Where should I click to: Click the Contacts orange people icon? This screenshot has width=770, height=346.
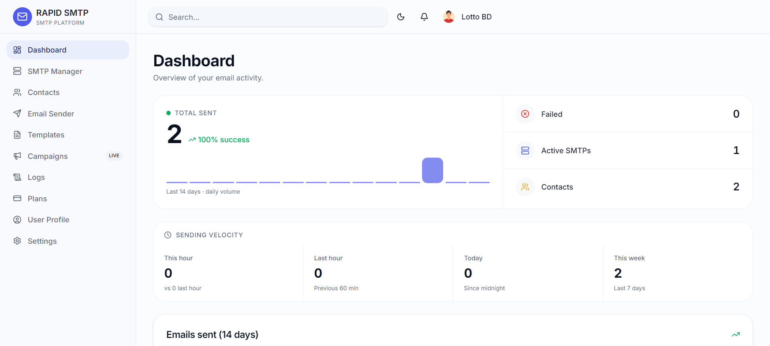[x=525, y=187]
